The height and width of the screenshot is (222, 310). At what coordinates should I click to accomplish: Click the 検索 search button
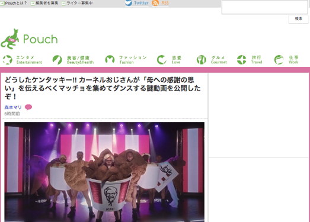[x=299, y=19]
